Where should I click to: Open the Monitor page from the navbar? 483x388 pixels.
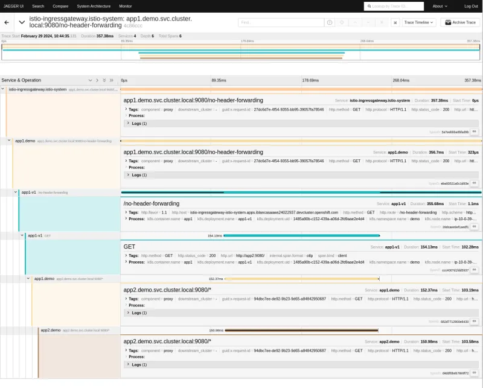(126, 6)
